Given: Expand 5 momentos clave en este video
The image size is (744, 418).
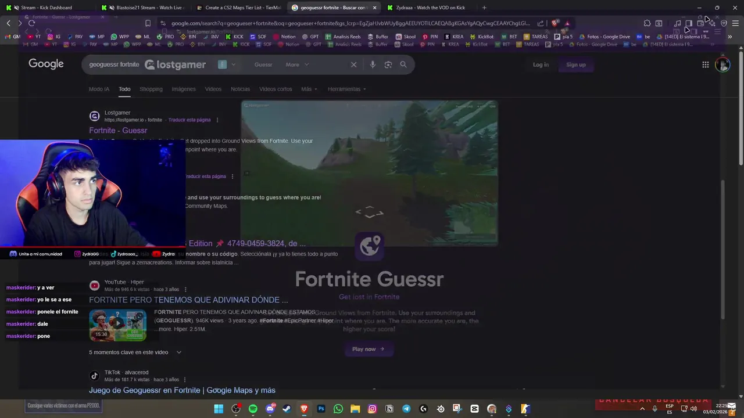Looking at the screenshot, I should click(x=135, y=352).
